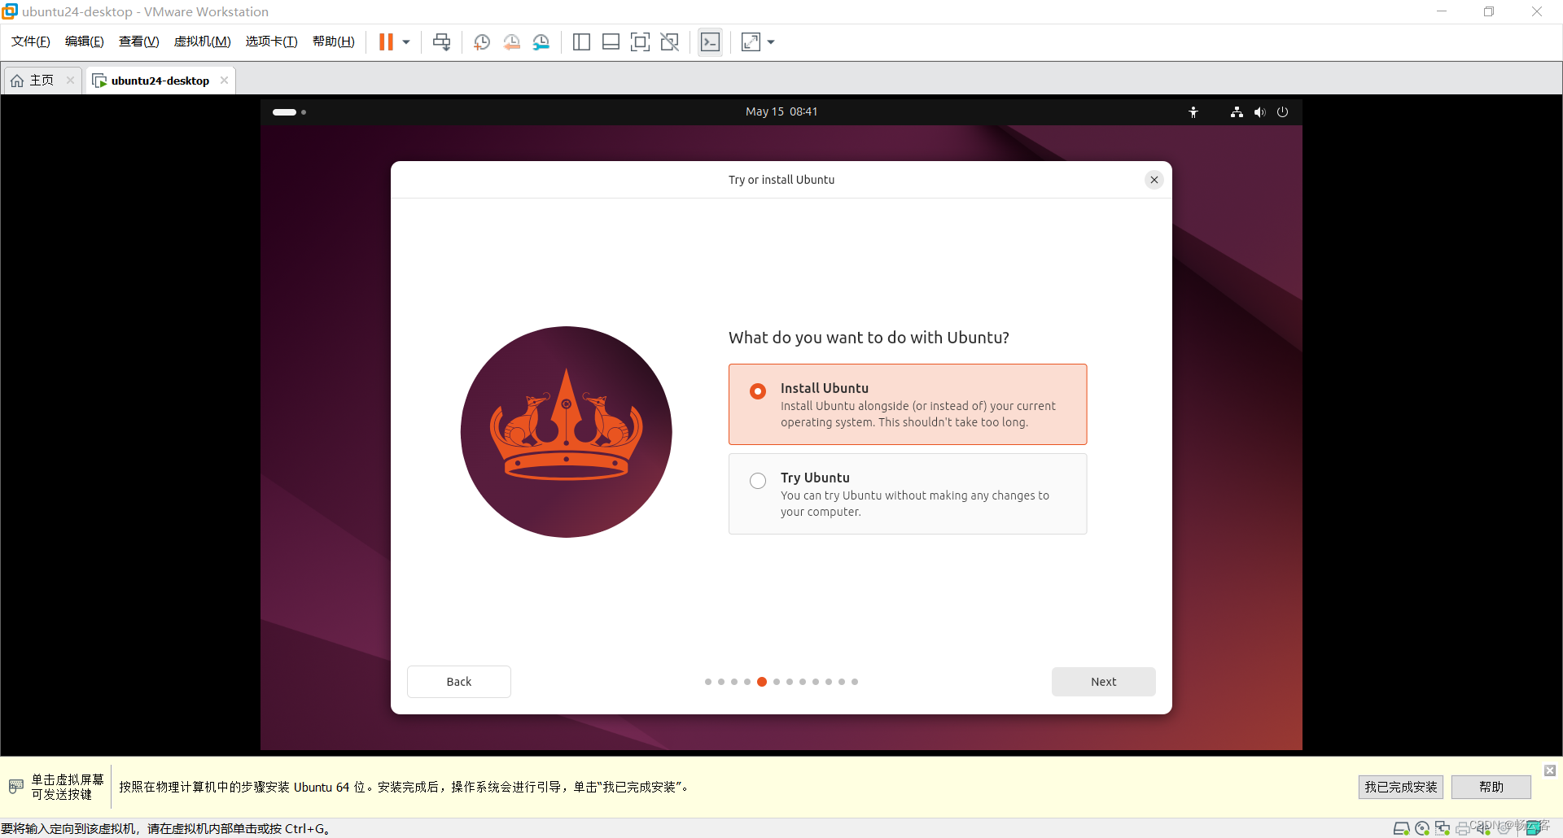
Task: Click the network adapter status icon
Action: [x=1442, y=829]
